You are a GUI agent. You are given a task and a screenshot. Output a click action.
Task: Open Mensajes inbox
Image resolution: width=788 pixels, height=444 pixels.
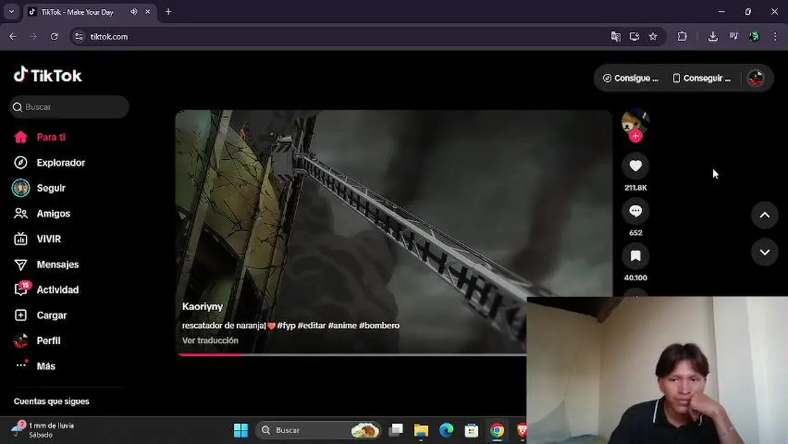click(46, 264)
